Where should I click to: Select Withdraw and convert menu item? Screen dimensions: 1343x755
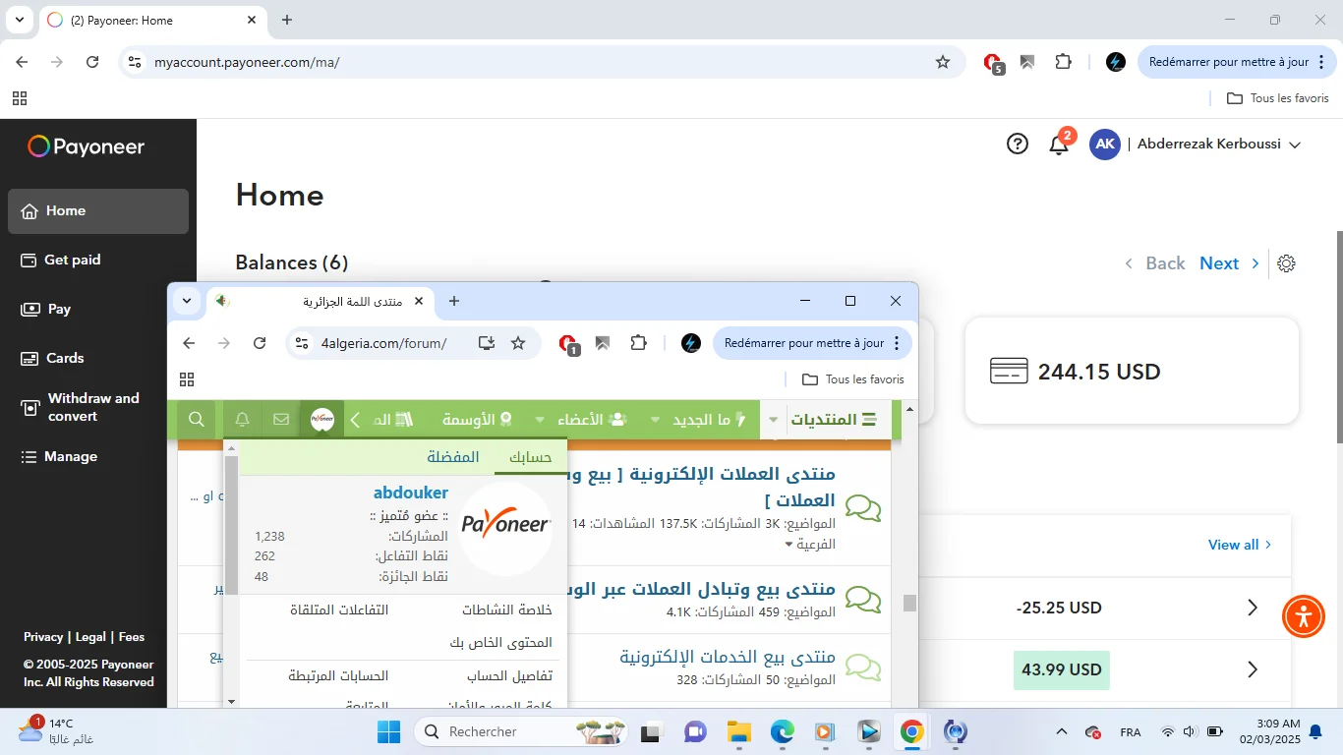[93, 407]
